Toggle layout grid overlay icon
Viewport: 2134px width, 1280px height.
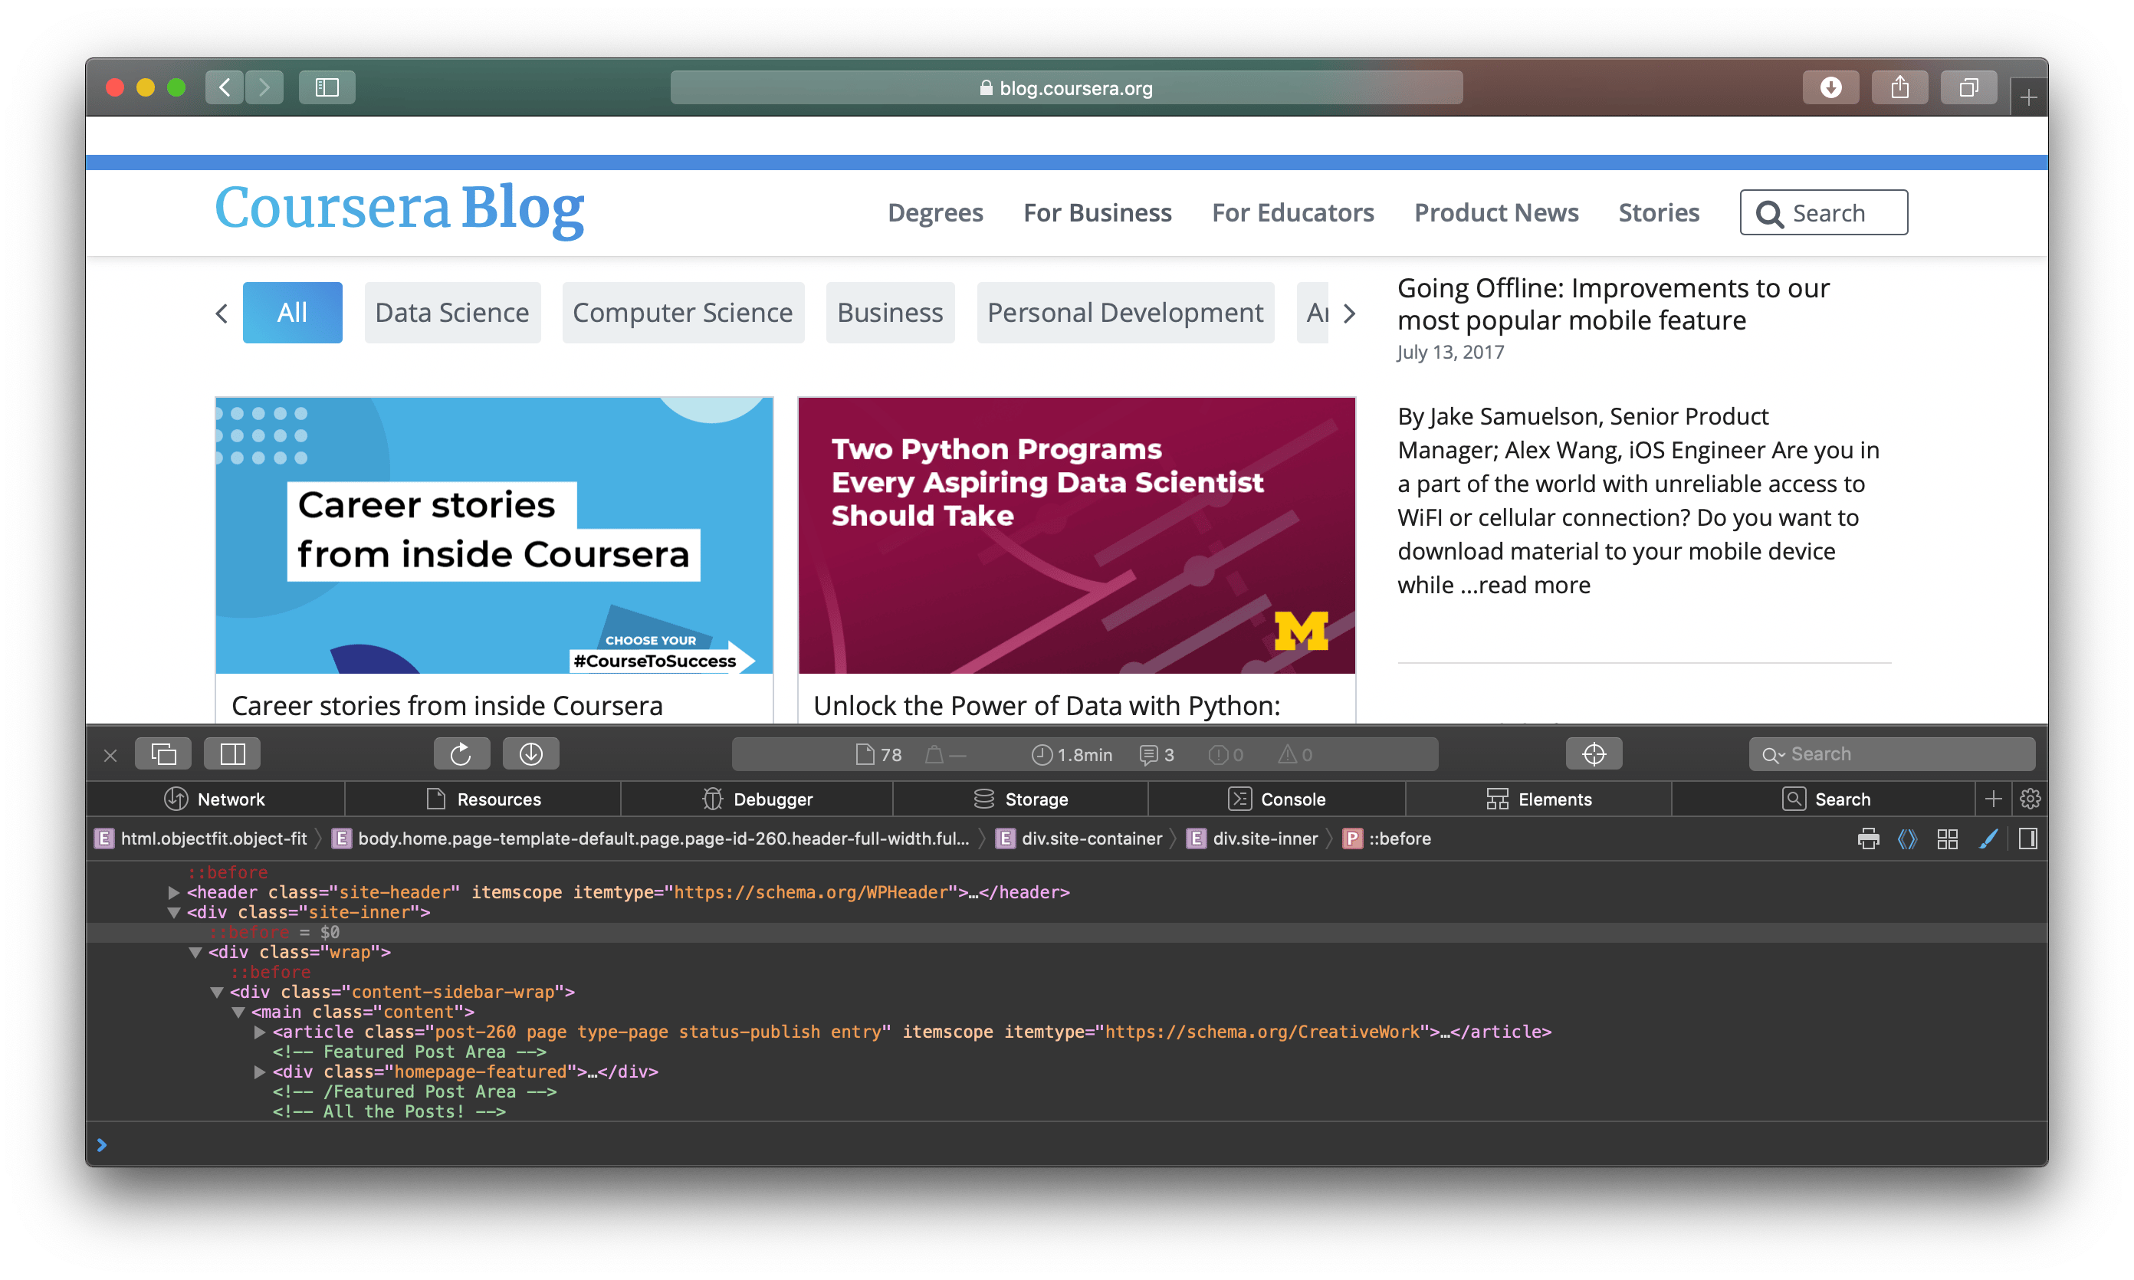click(x=1947, y=839)
